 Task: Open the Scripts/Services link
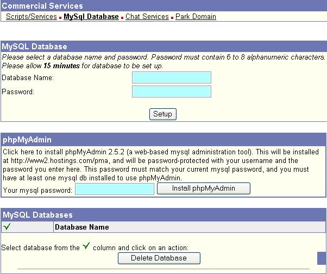click(x=32, y=16)
